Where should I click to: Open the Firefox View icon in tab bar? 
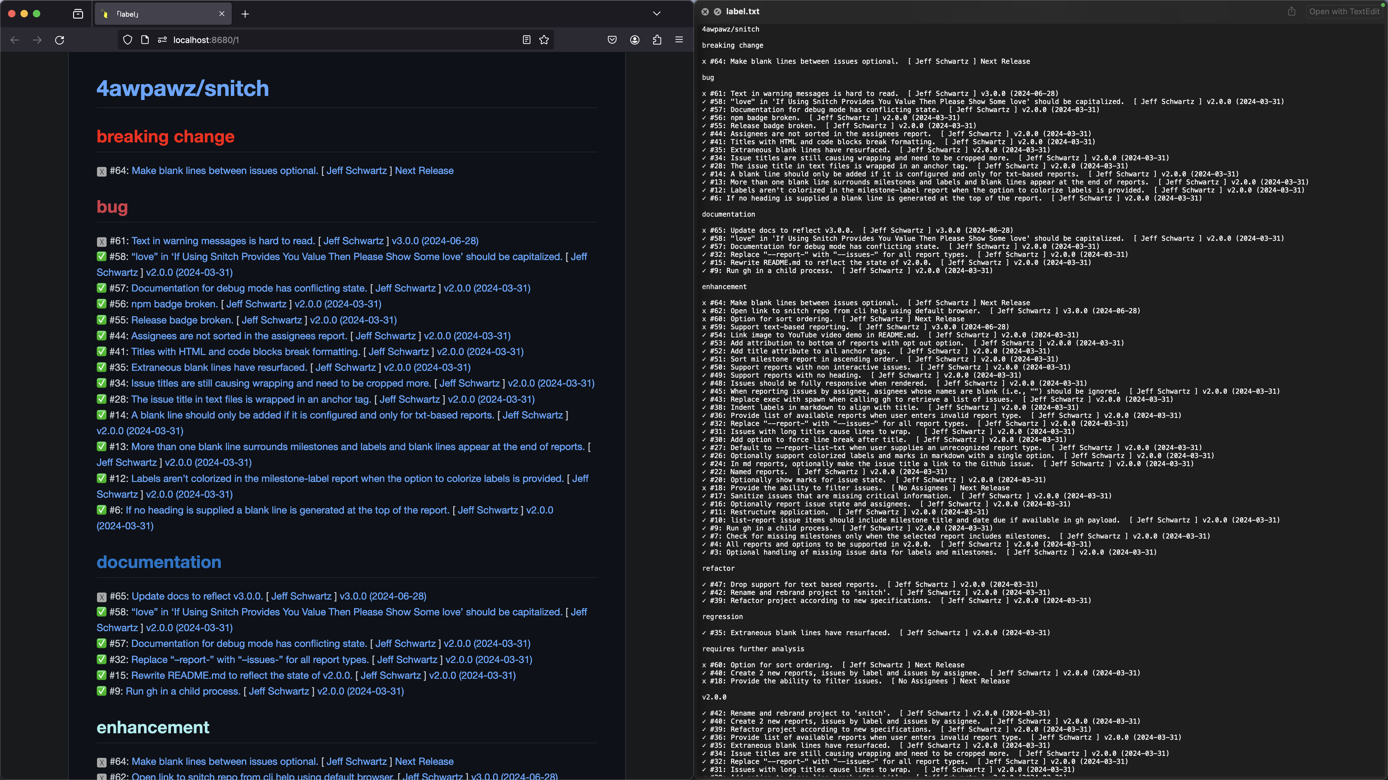[78, 14]
